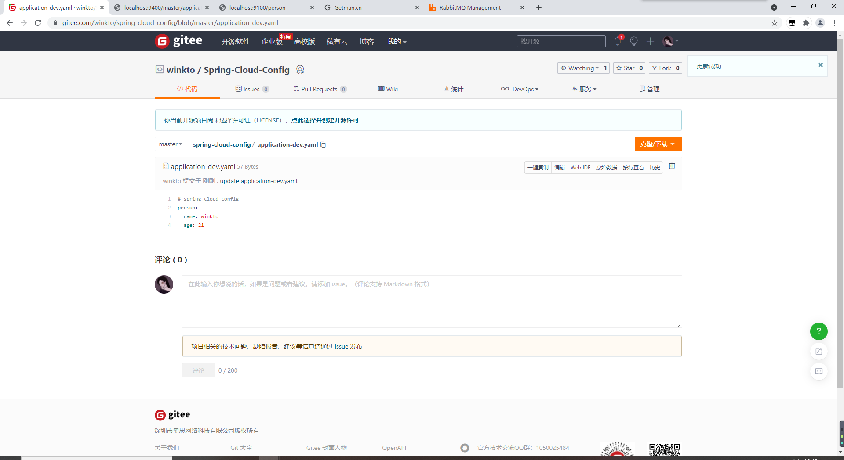This screenshot has height=460, width=844.
Task: Open the Issues tab
Action: click(252, 89)
